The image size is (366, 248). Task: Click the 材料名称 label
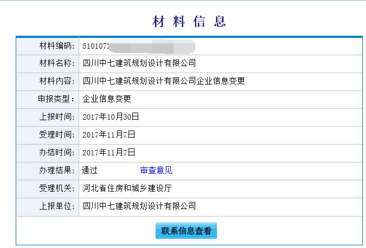[57, 63]
